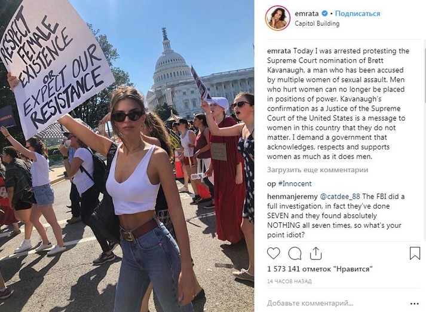Save post with the bookmark icon

[x=415, y=253]
